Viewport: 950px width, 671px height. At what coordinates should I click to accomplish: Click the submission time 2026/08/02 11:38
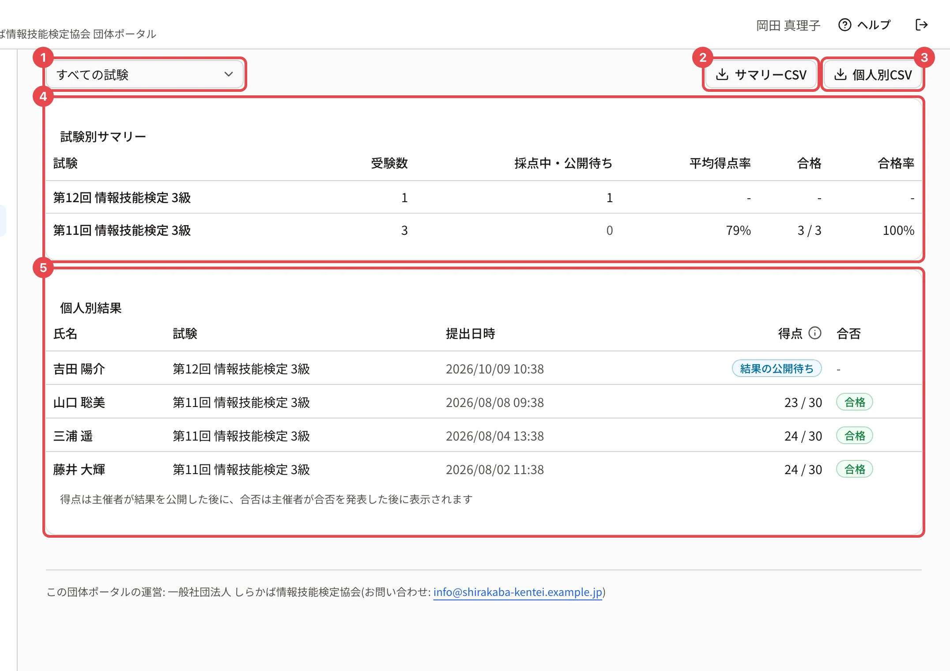pyautogui.click(x=495, y=470)
